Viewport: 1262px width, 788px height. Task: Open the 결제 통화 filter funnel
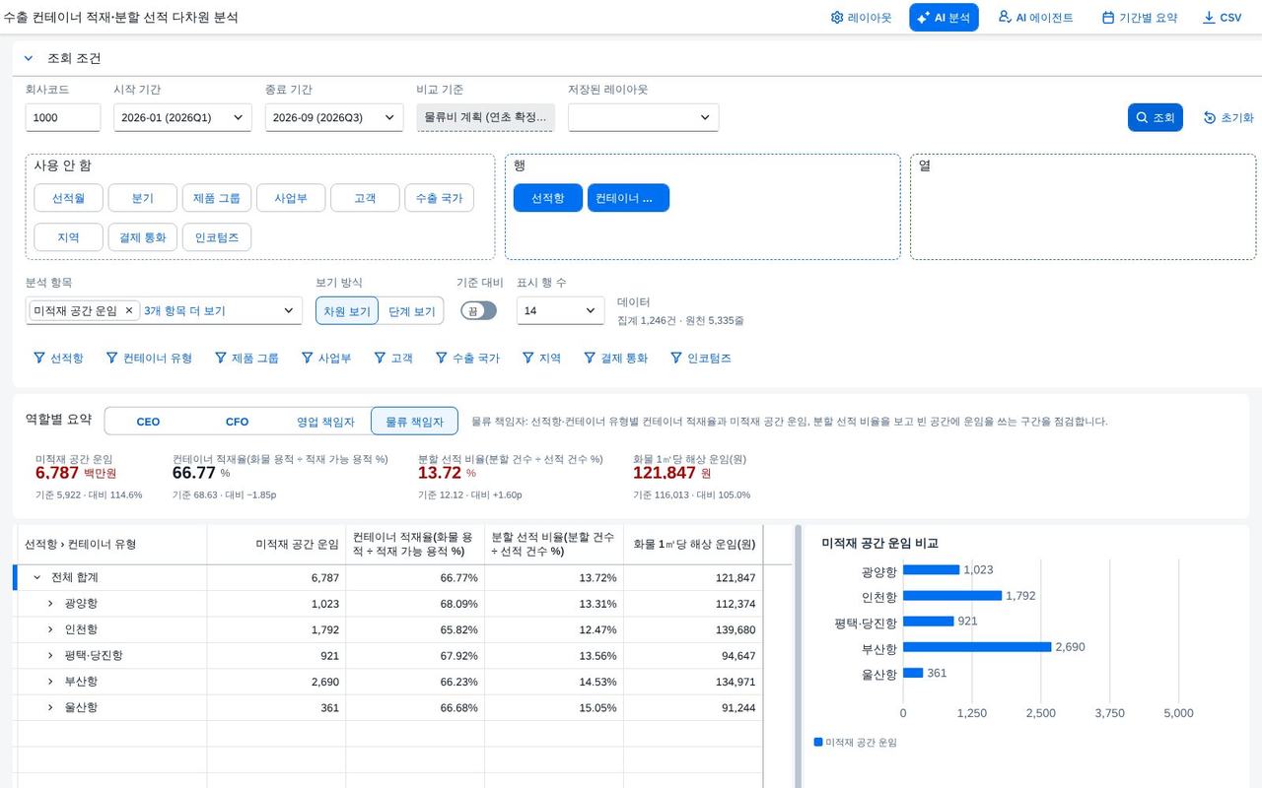coord(590,358)
